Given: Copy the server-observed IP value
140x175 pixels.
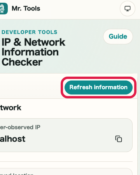Looking at the screenshot, I should 119,139.
